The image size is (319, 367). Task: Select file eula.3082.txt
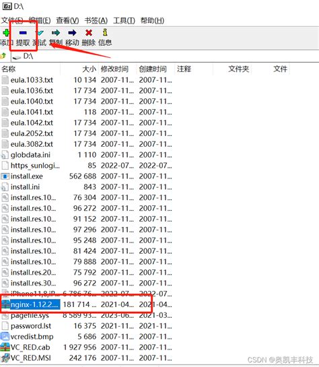click(x=32, y=144)
